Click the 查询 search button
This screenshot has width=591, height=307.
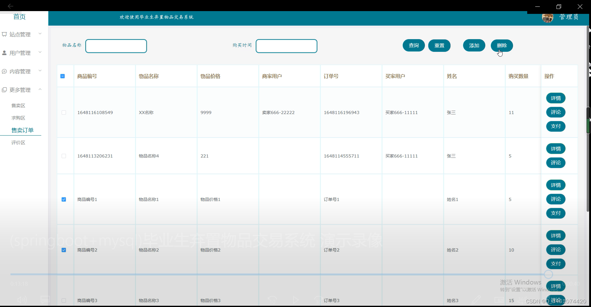click(414, 46)
